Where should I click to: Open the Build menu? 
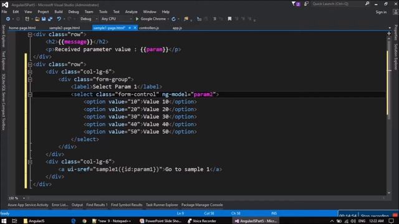coord(59,12)
